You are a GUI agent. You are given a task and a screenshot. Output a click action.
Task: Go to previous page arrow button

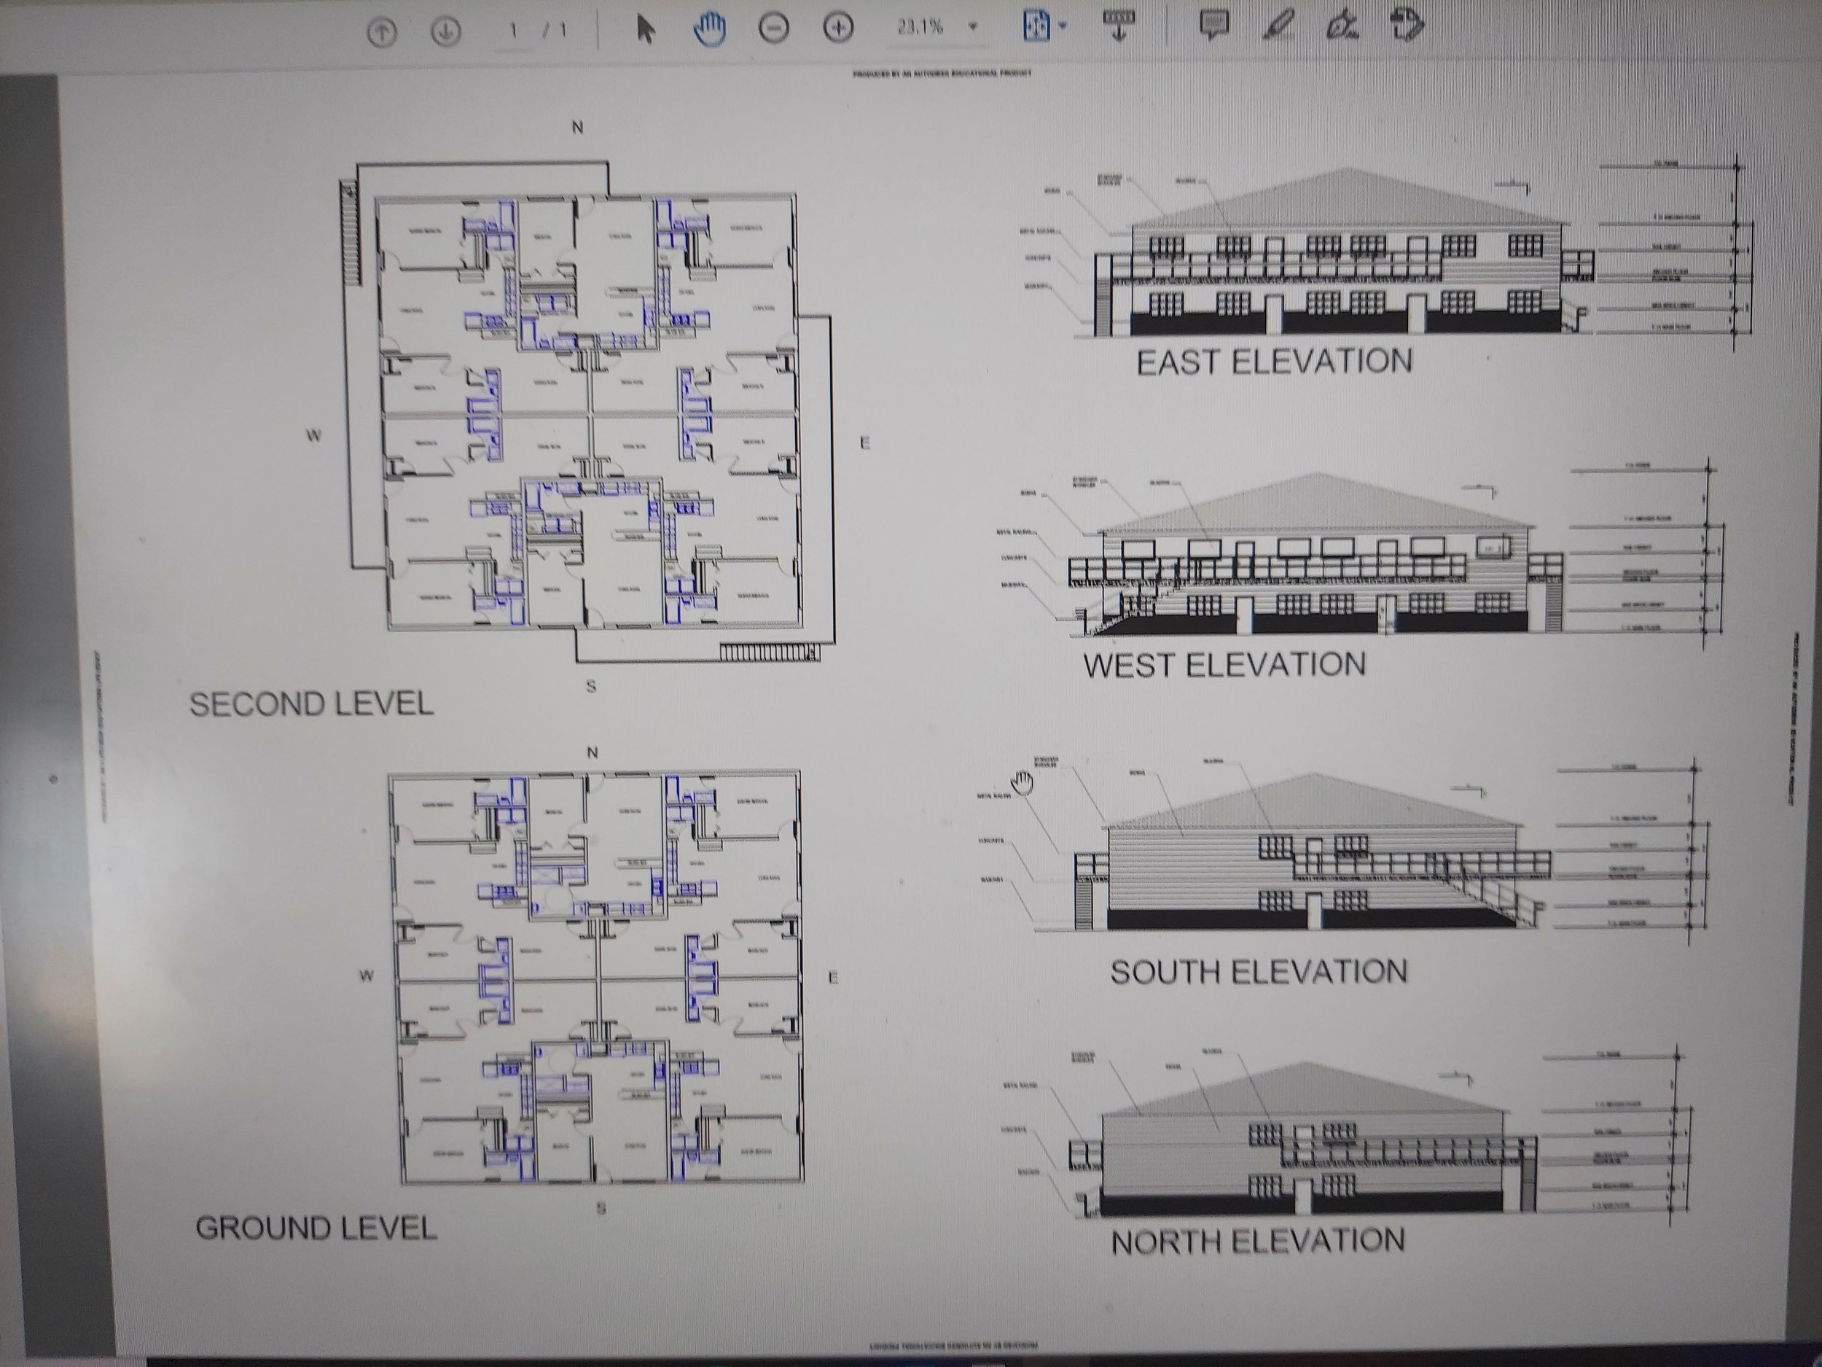(381, 32)
